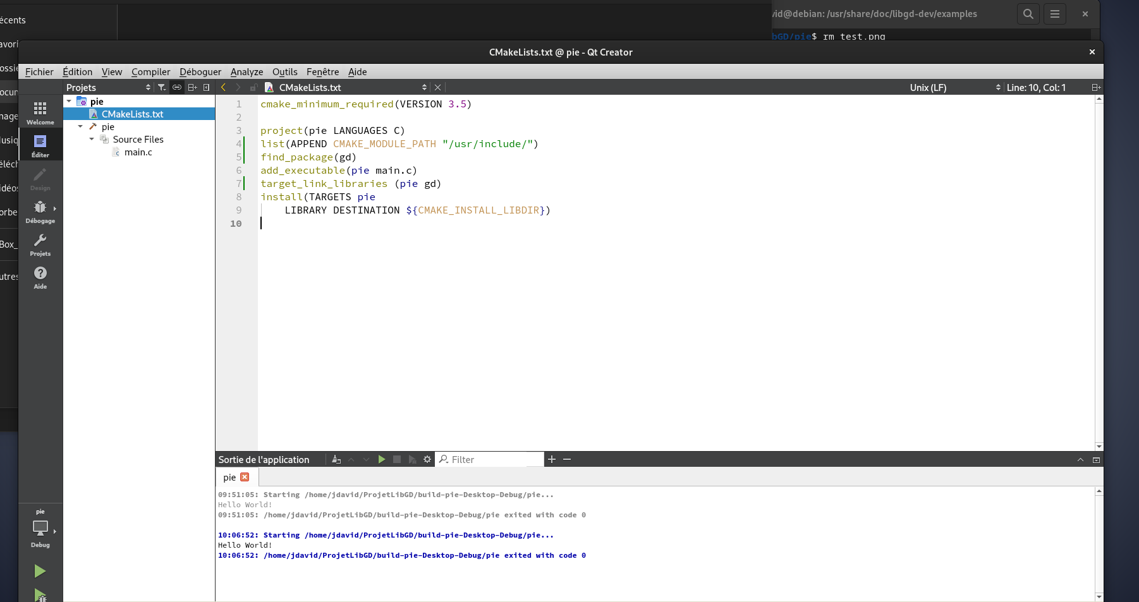This screenshot has height=602, width=1139.
Task: Select the pie output tab
Action: pyautogui.click(x=229, y=477)
